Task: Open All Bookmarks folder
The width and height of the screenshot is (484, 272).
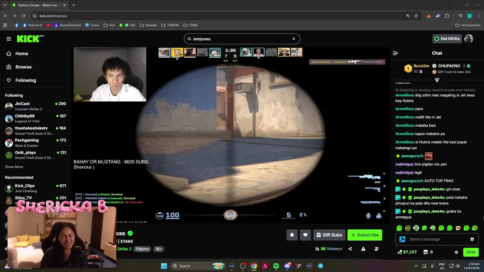Action: tap(468, 25)
